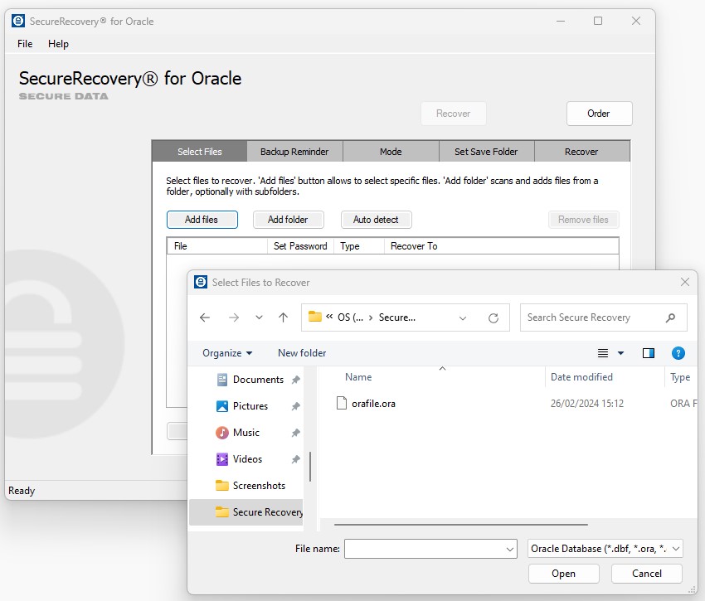This screenshot has height=601, width=705.
Task: Switch to the Backup Reminder tab
Action: [294, 151]
